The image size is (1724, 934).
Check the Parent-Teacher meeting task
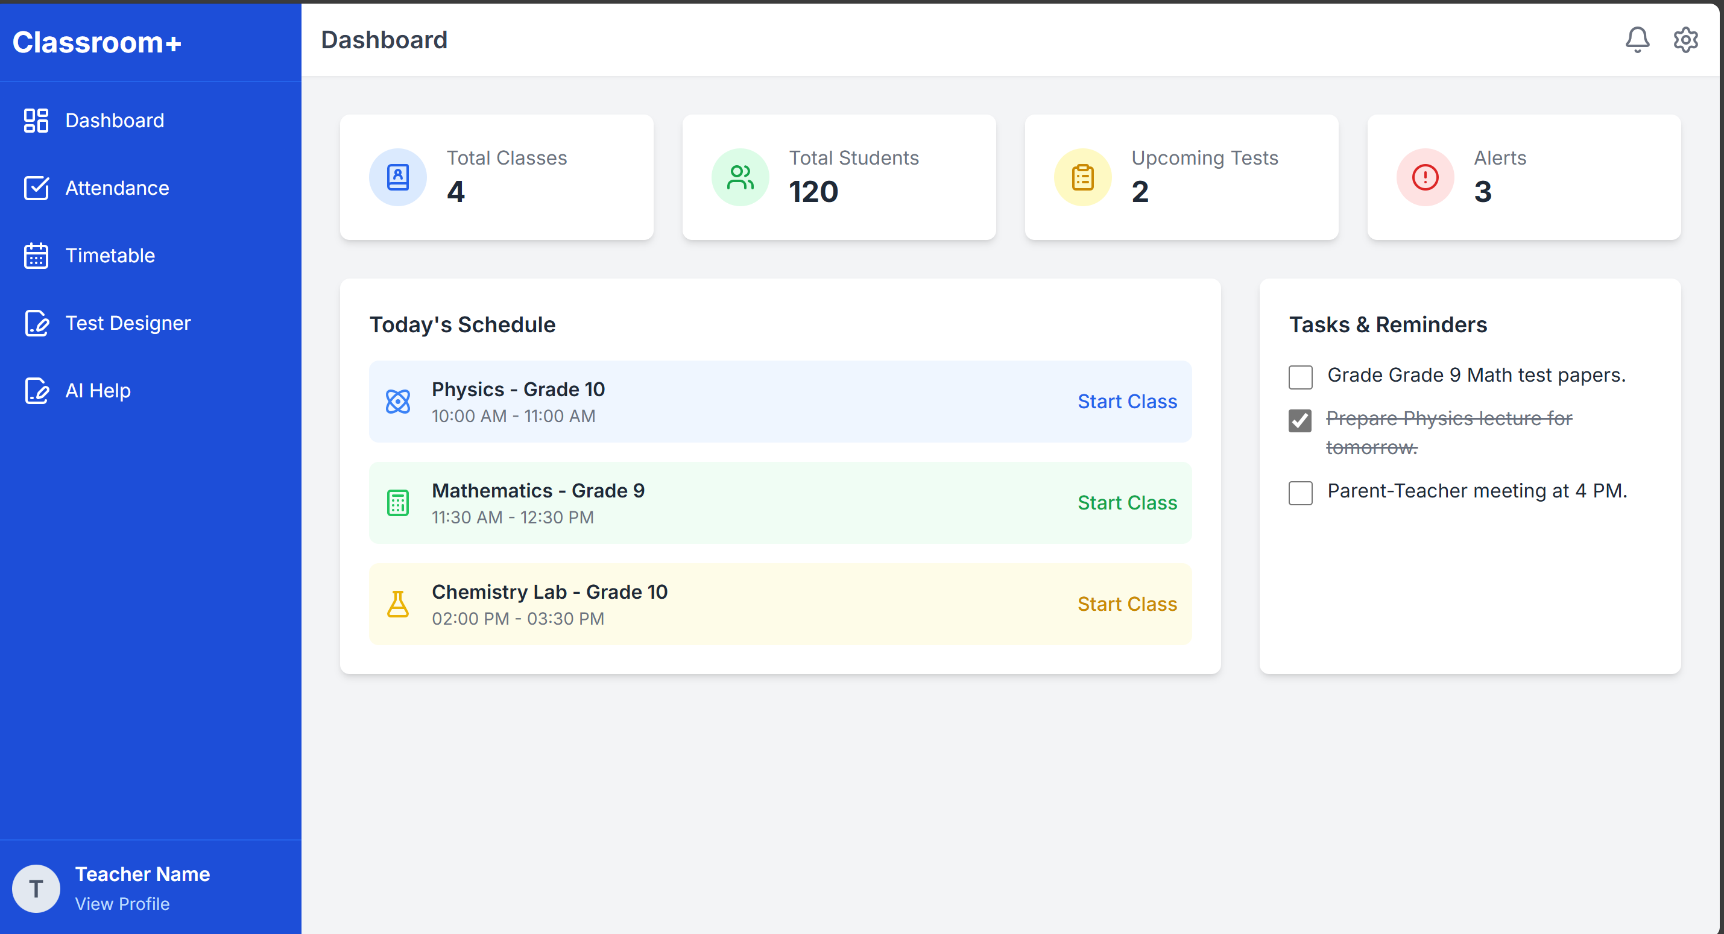pos(1300,493)
